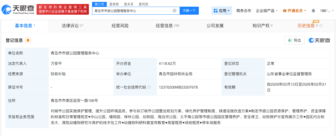Click the 有效期 label cell
The image size is (336, 136).
coord(243,87)
